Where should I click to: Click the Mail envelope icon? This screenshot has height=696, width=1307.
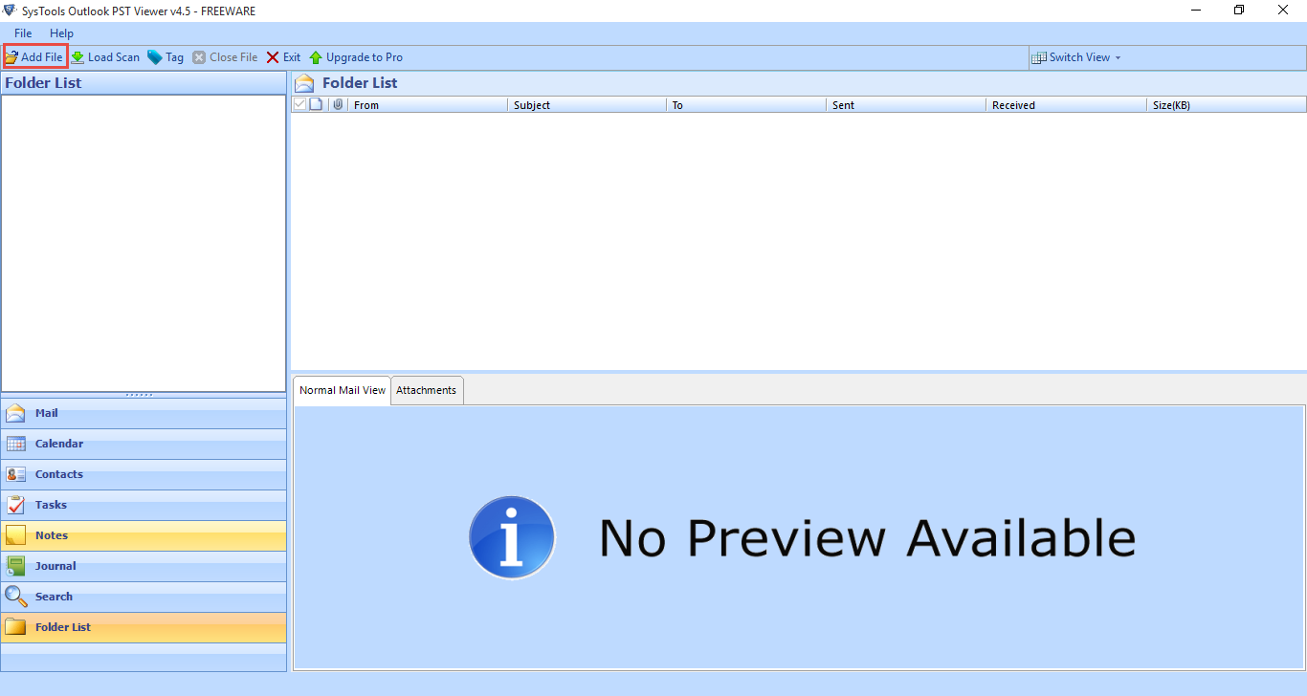point(15,413)
